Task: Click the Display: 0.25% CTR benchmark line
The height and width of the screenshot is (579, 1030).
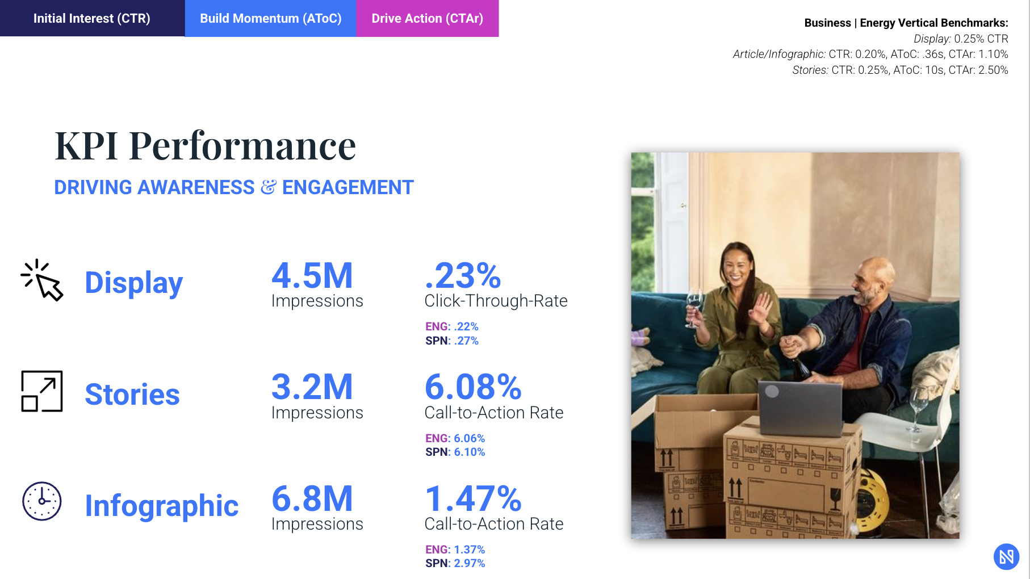Action: (x=961, y=39)
